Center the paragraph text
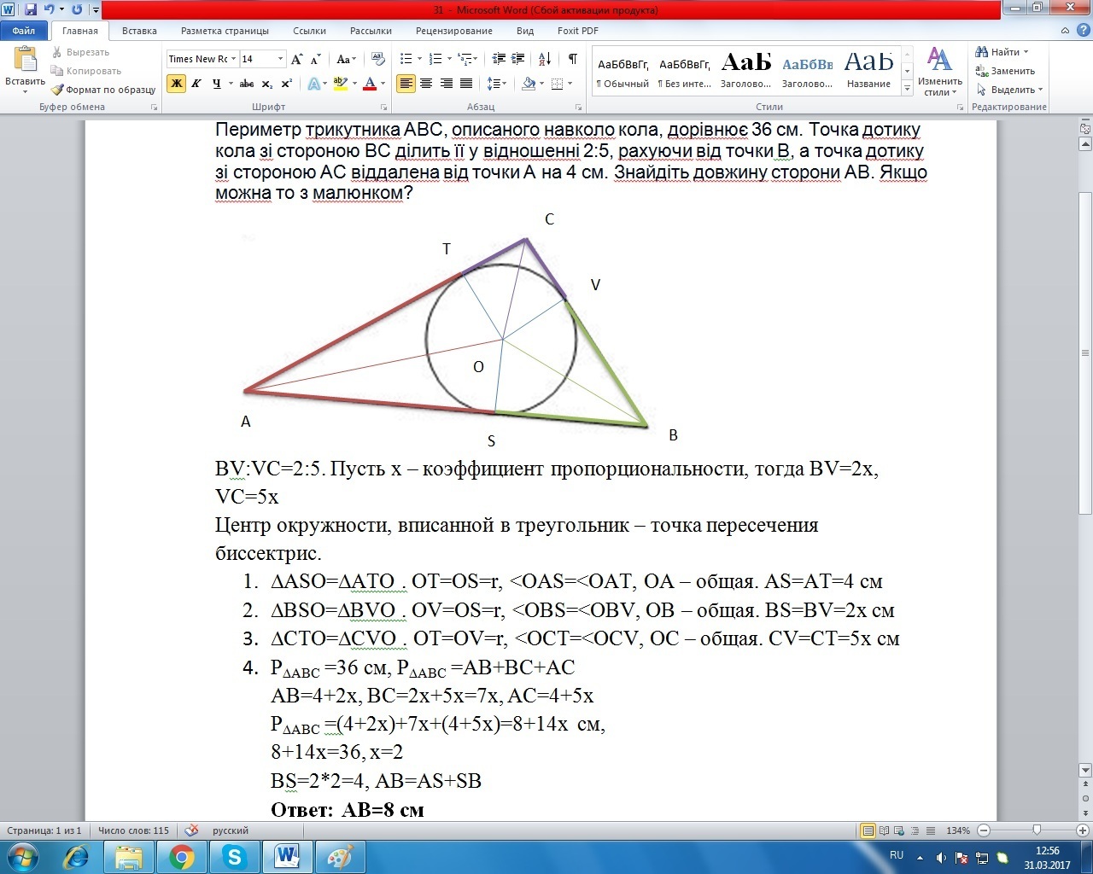Viewport: 1093px width, 874px height. pyautogui.click(x=427, y=84)
